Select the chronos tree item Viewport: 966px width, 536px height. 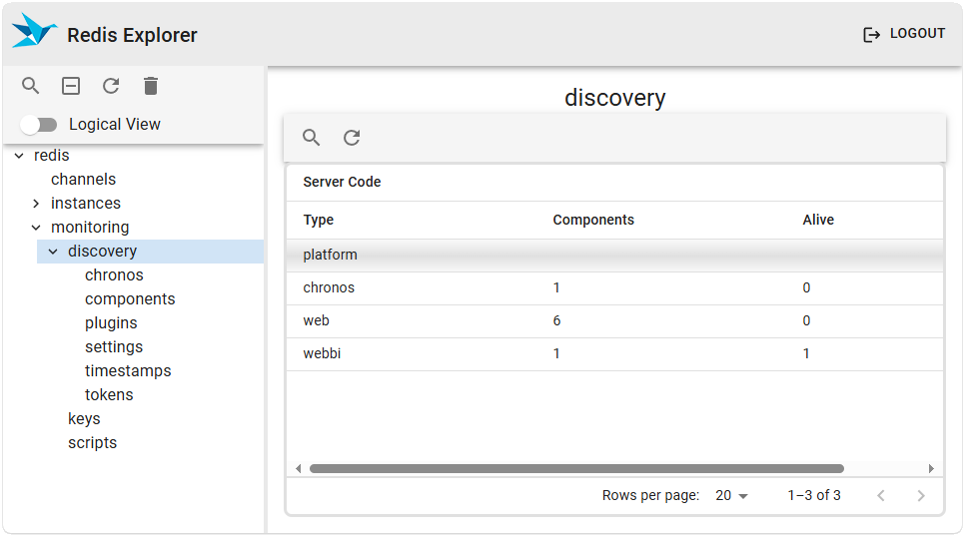pos(114,275)
